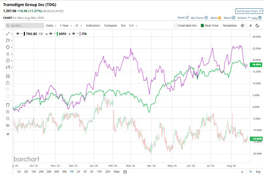Select the Max time range
The height and width of the screenshot is (177, 264).
(117, 172)
